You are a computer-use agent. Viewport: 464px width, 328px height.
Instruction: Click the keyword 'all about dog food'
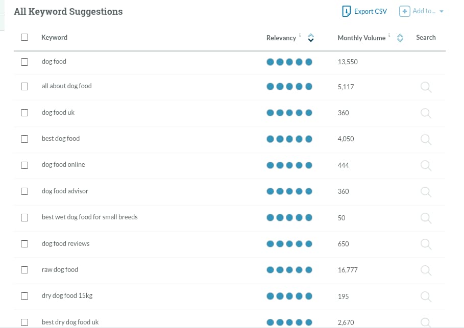tap(66, 86)
